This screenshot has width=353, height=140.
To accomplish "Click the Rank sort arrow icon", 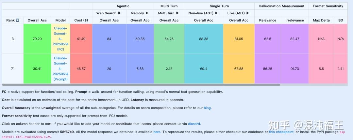I will click(18, 20).
